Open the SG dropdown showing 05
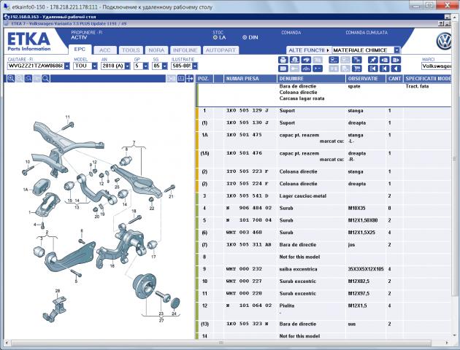This screenshot has width=460, height=350. pos(164,66)
